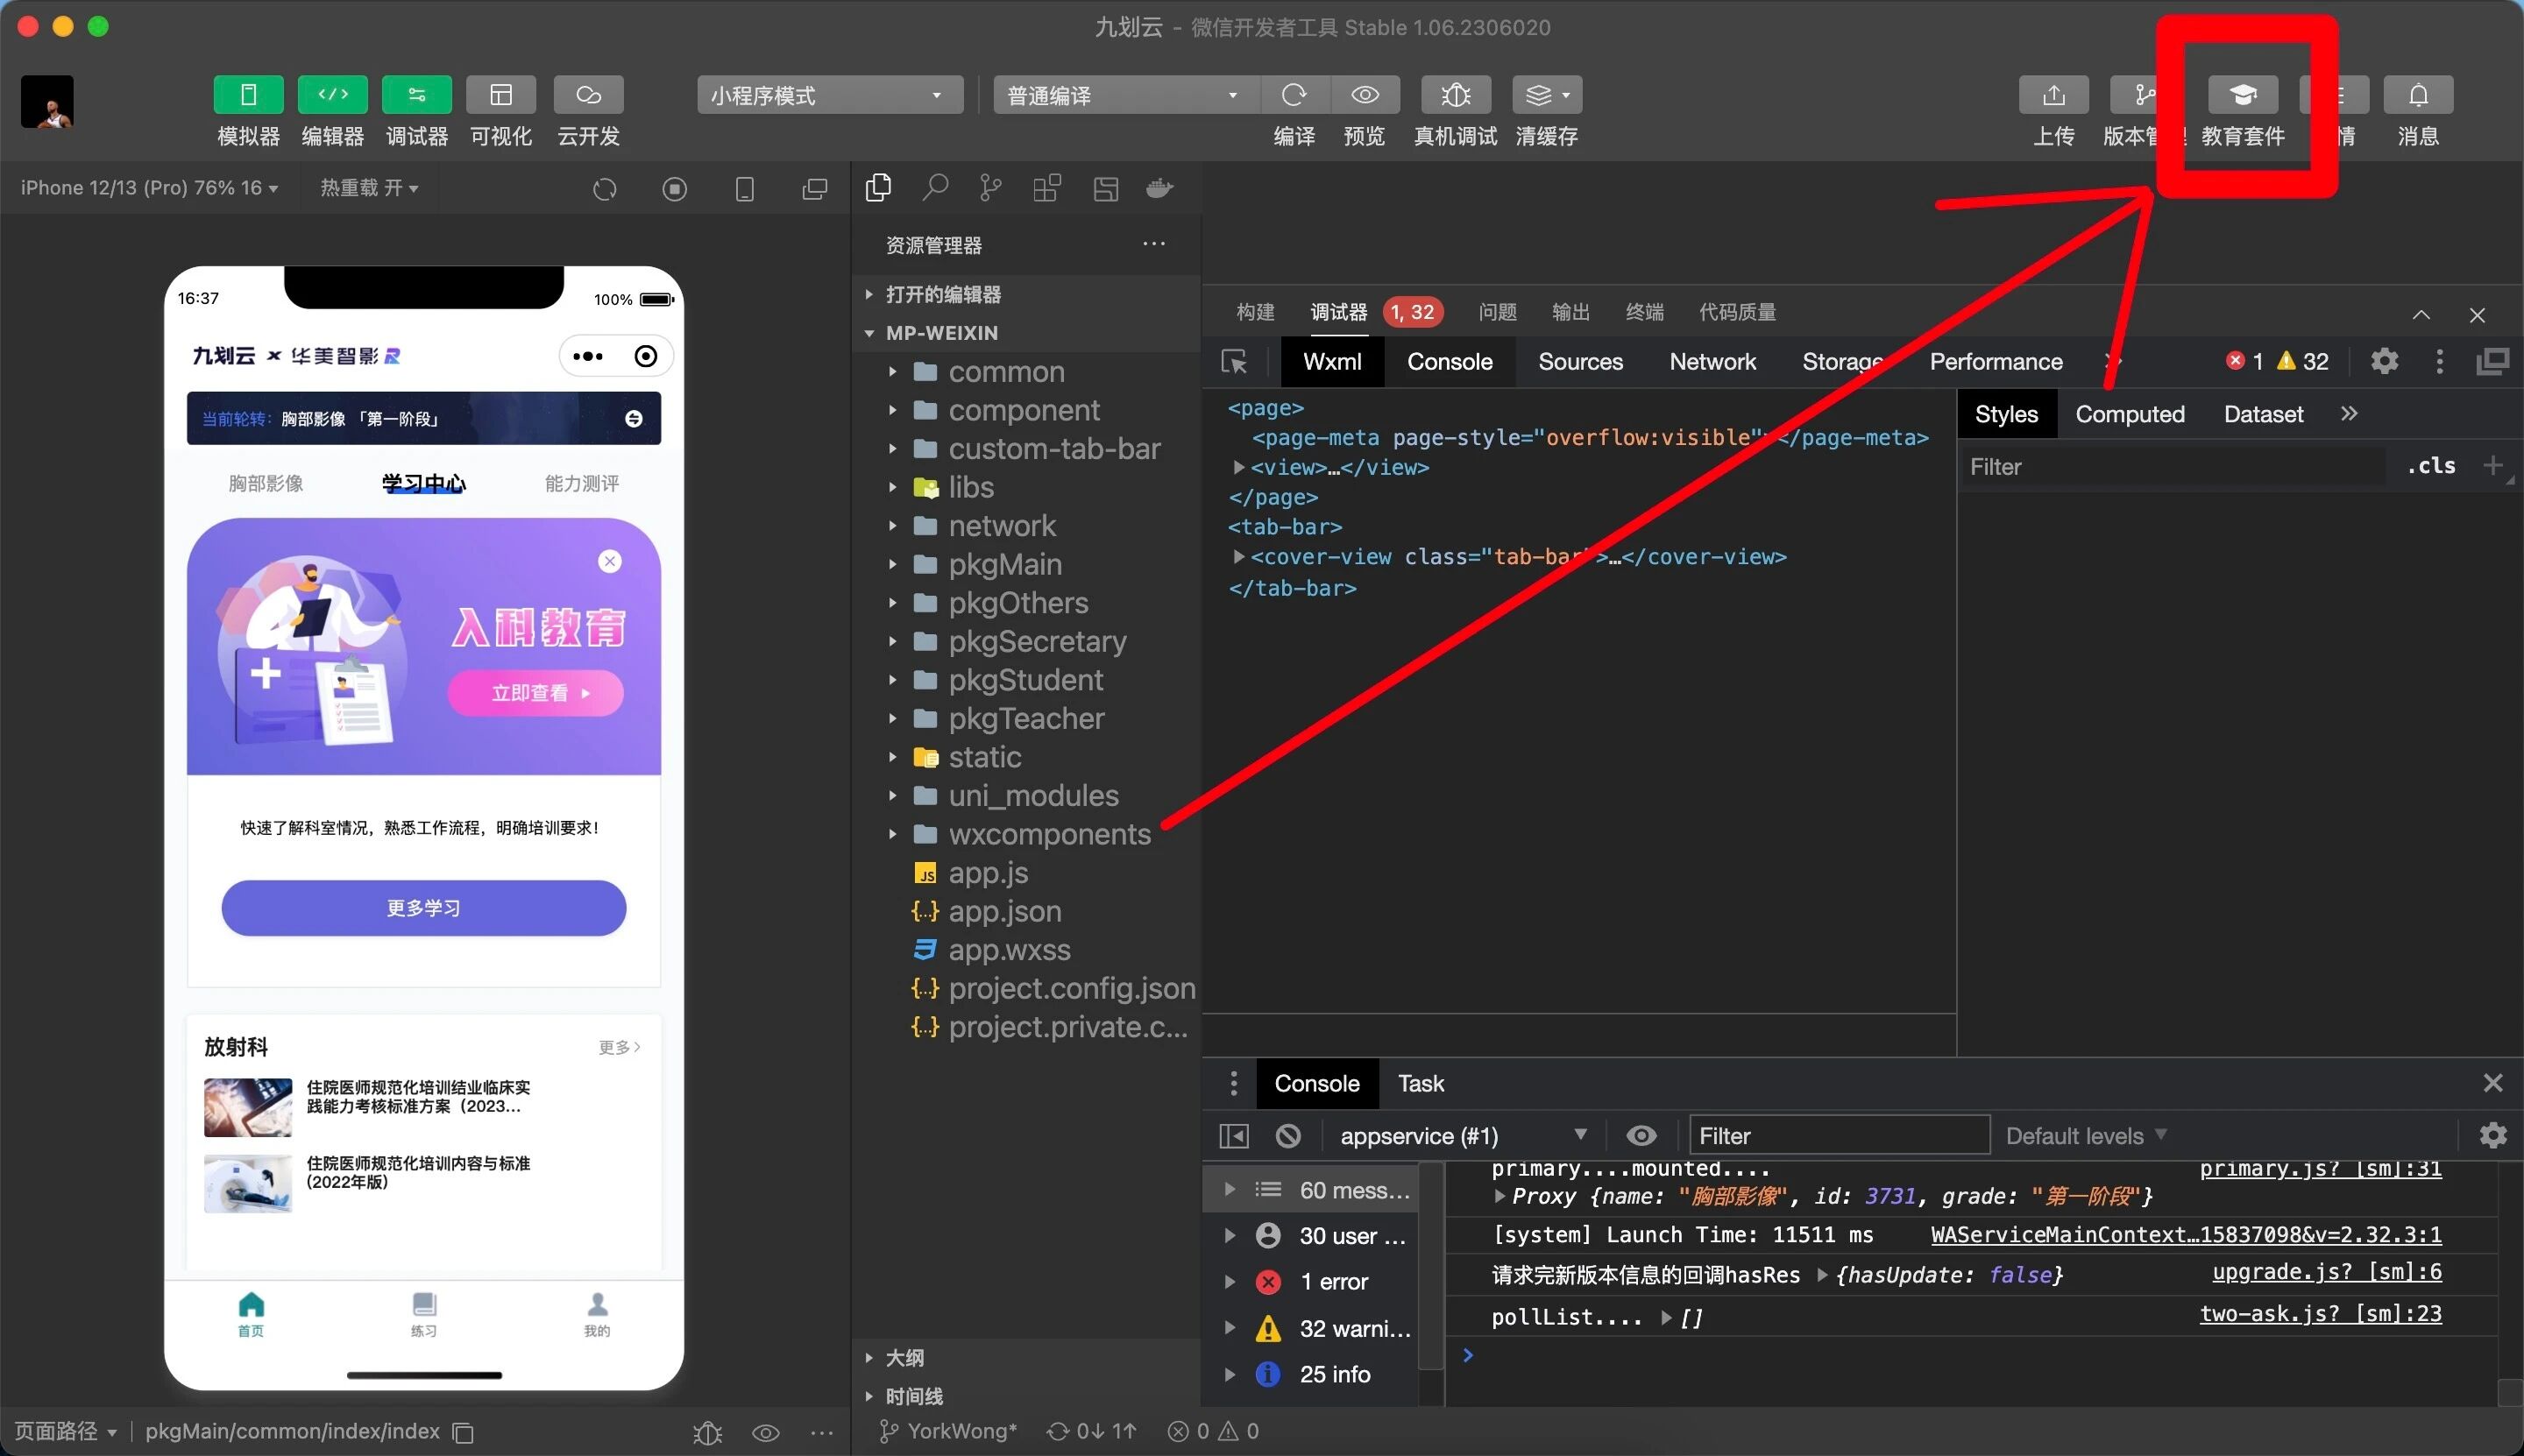Click the clear console ban icon
Image resolution: width=2524 pixels, height=1456 pixels.
1288,1136
